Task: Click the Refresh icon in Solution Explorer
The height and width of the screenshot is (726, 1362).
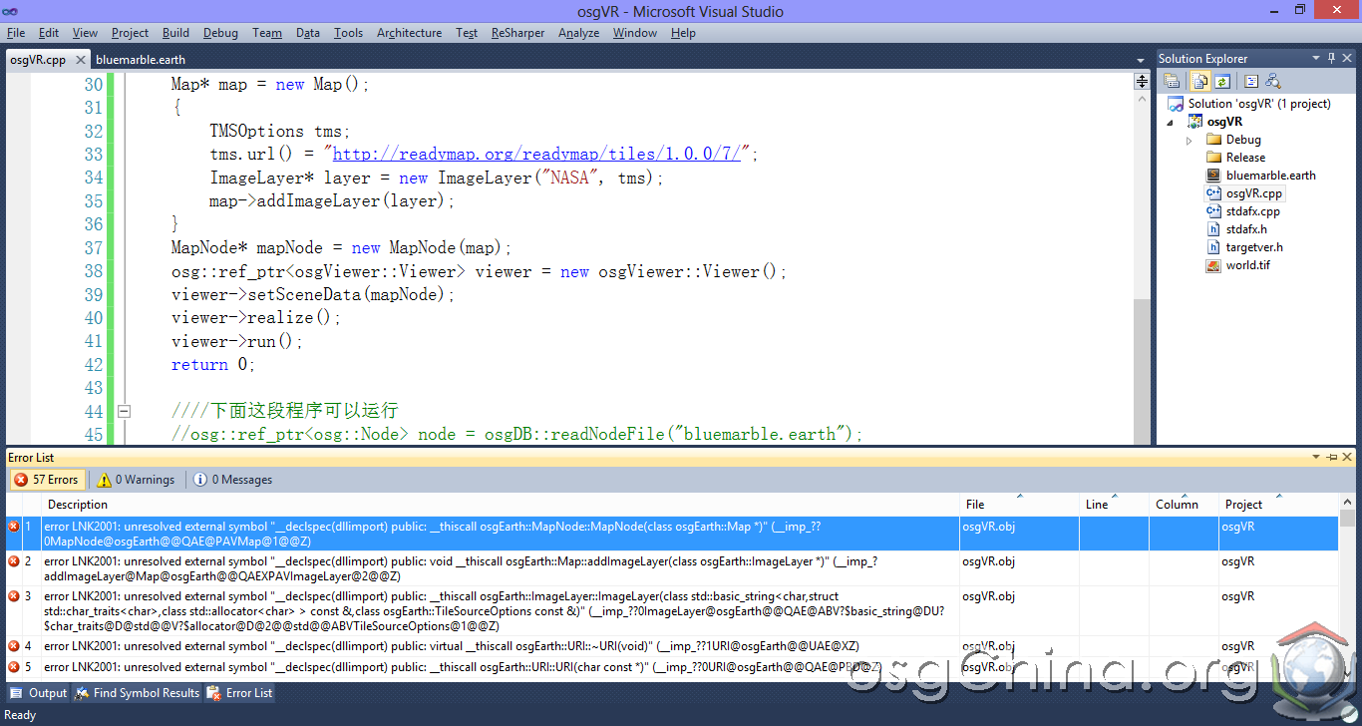Action: [x=1221, y=81]
